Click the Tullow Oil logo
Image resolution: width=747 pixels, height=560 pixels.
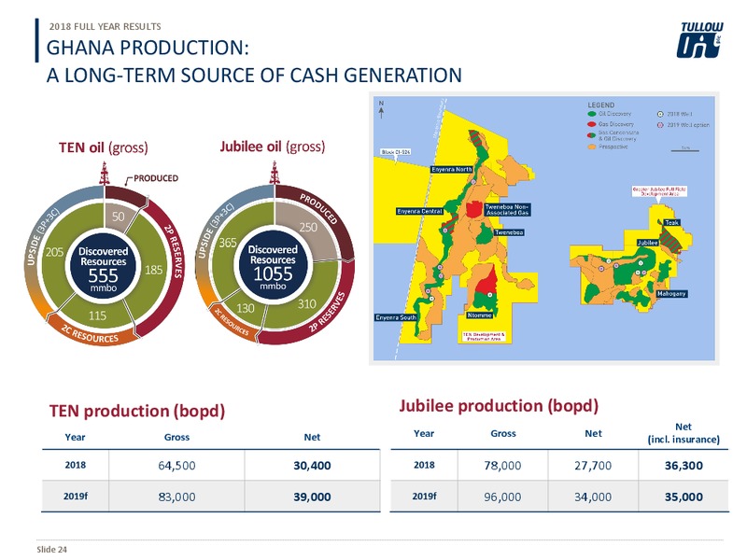coord(699,40)
